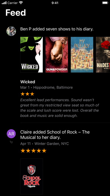Read the Wicked review text
110x196 pixels.
pos(60,108)
